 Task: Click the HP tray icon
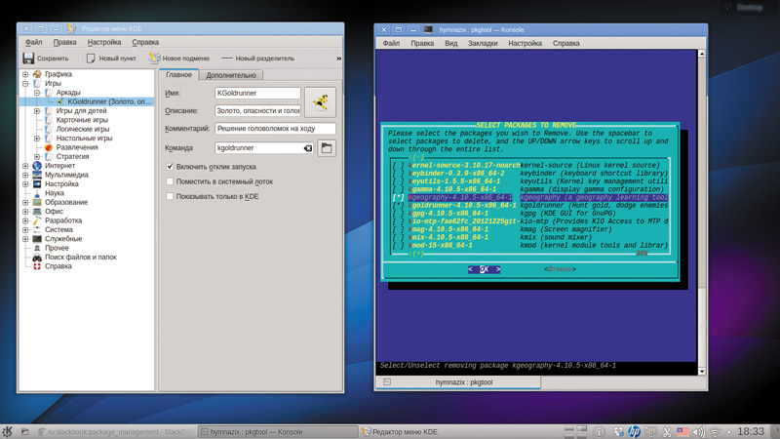pos(635,431)
